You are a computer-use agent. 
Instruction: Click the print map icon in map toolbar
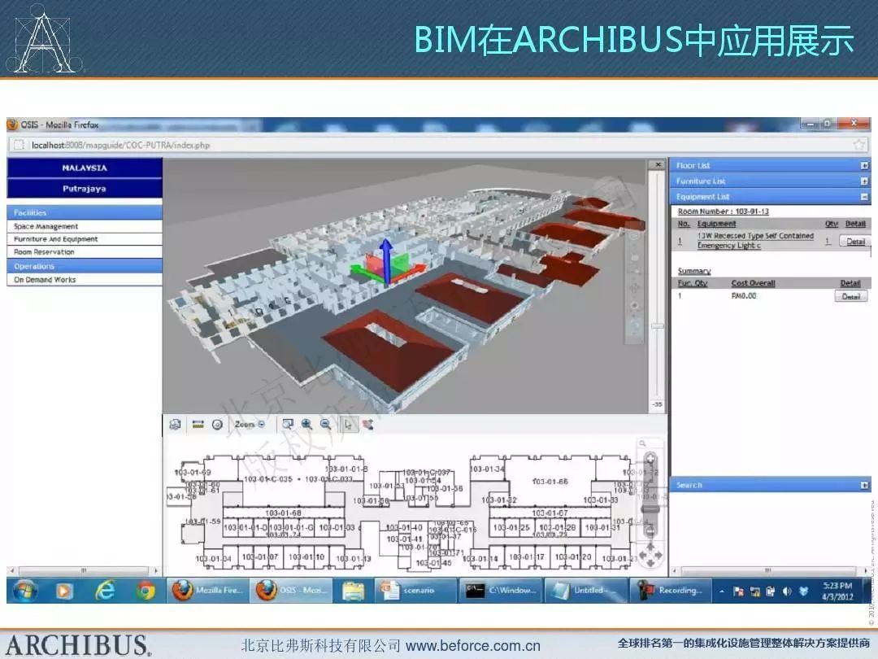pyautogui.click(x=176, y=425)
